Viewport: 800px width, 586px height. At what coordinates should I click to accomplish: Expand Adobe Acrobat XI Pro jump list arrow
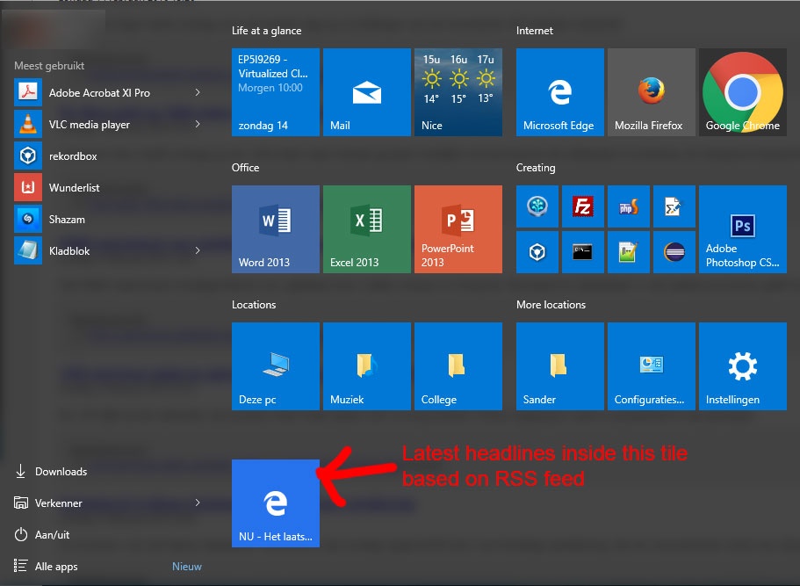(197, 92)
